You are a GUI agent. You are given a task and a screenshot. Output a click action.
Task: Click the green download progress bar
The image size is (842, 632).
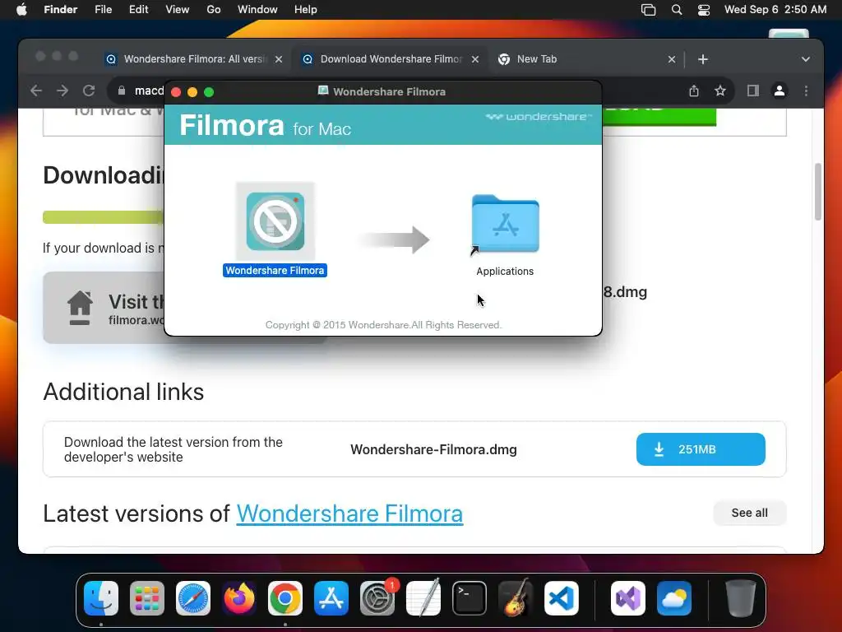pos(103,217)
